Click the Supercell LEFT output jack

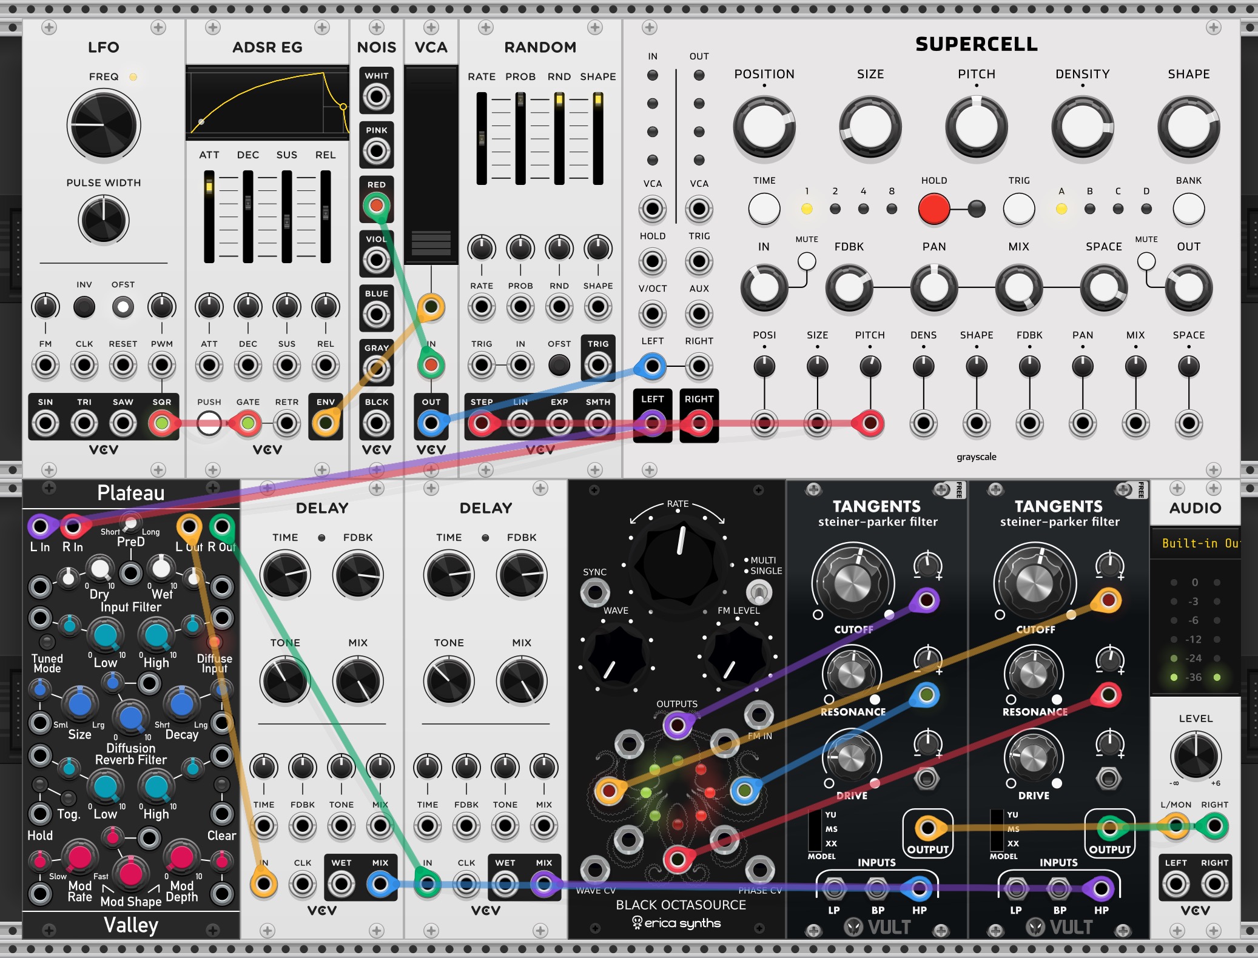click(x=652, y=423)
